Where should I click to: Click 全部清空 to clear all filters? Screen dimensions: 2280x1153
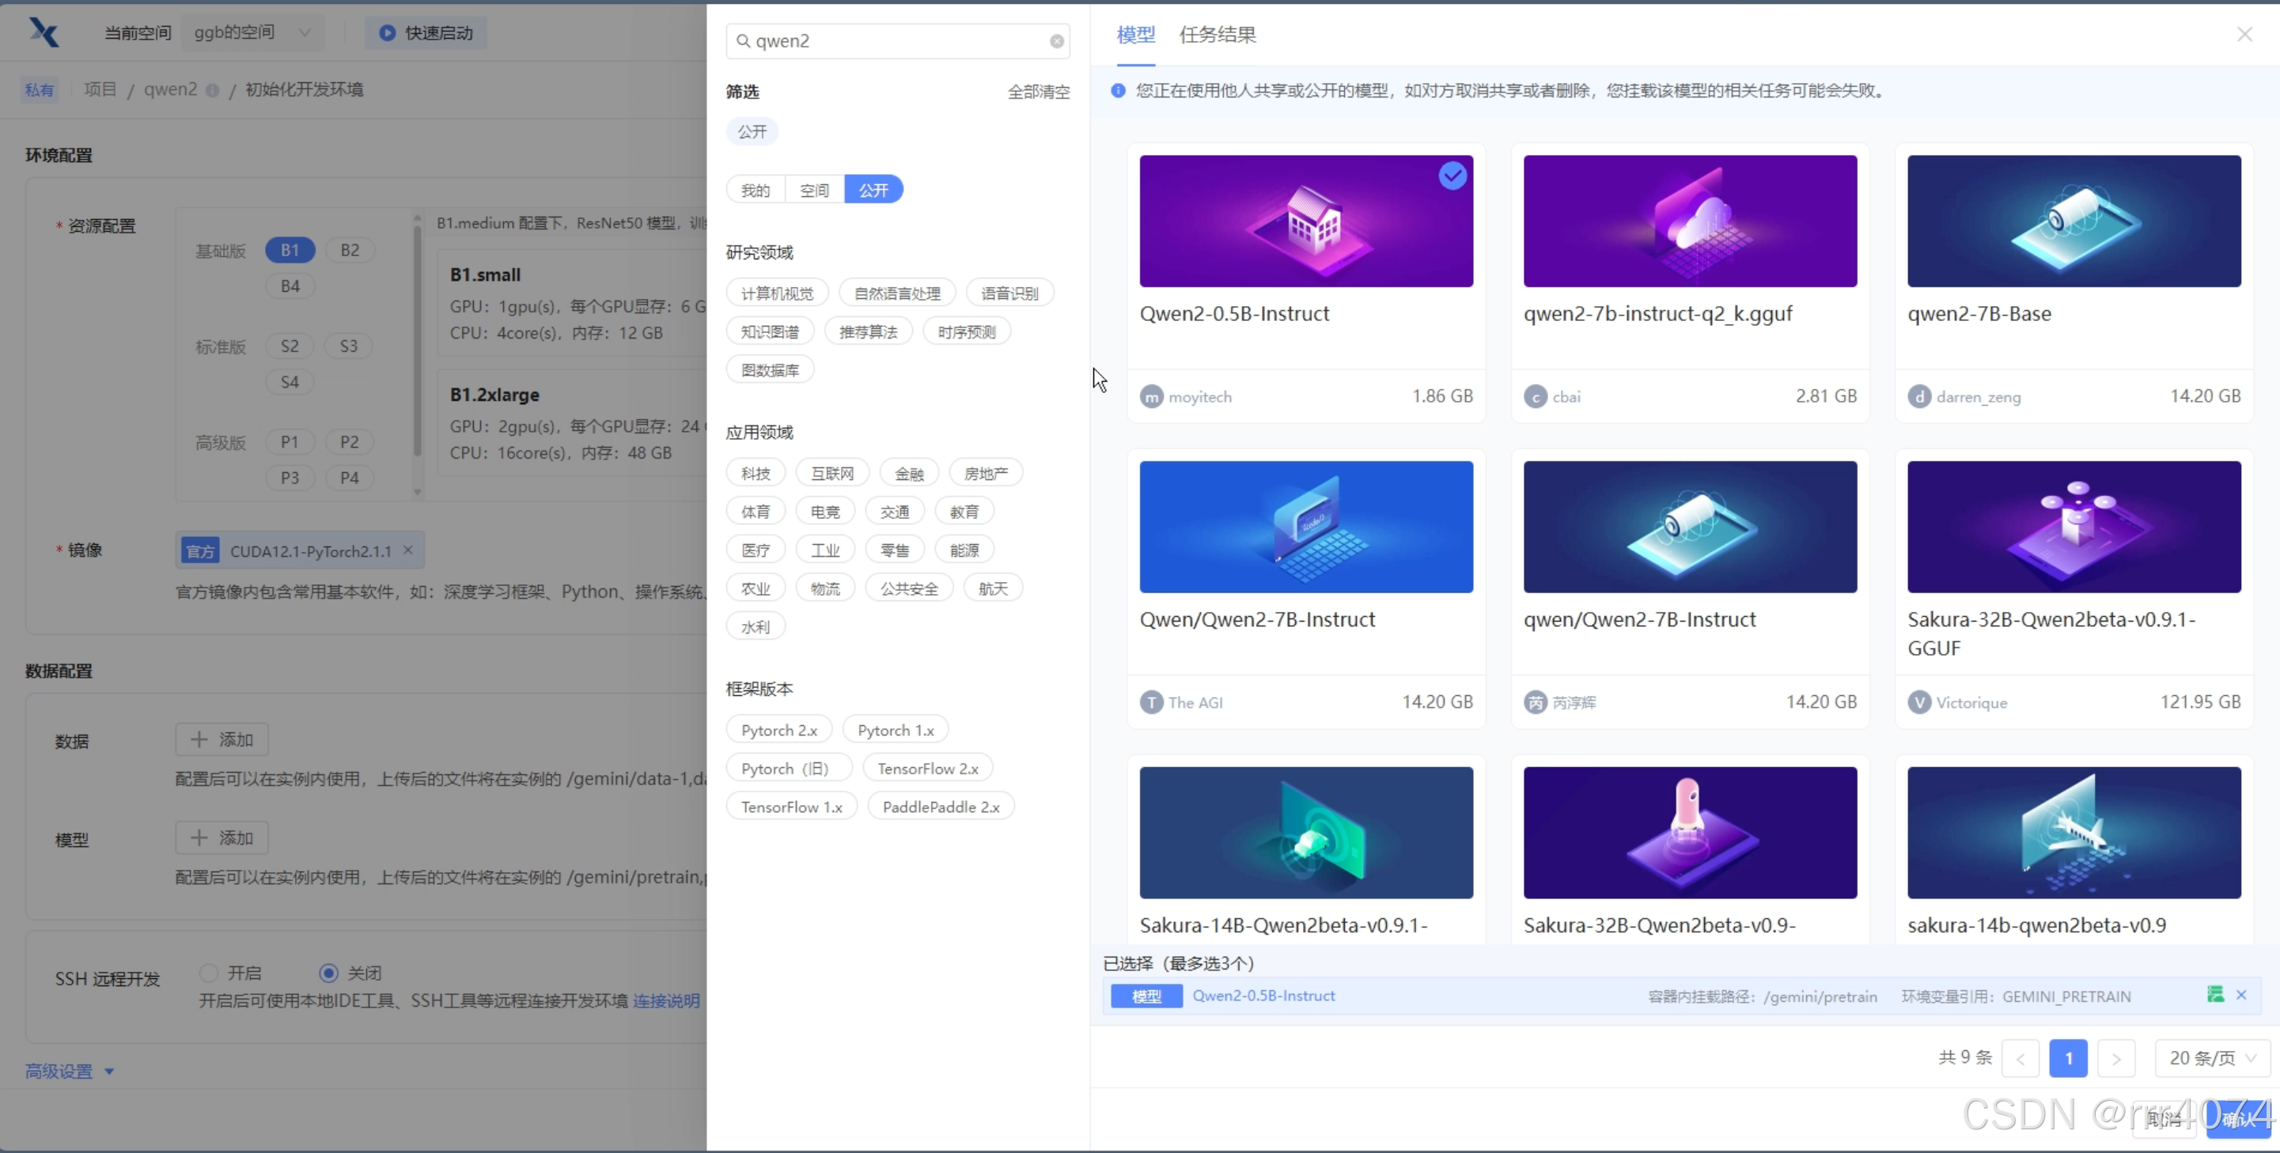pos(1038,92)
